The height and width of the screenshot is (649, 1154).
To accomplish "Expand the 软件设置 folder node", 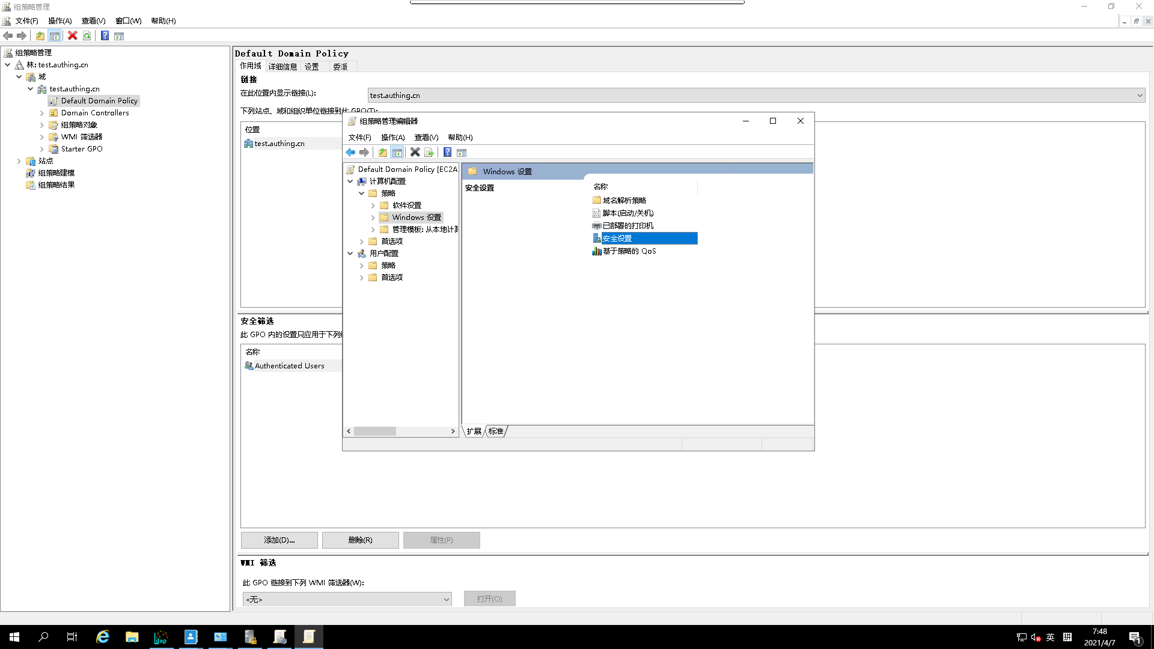I will (x=373, y=206).
